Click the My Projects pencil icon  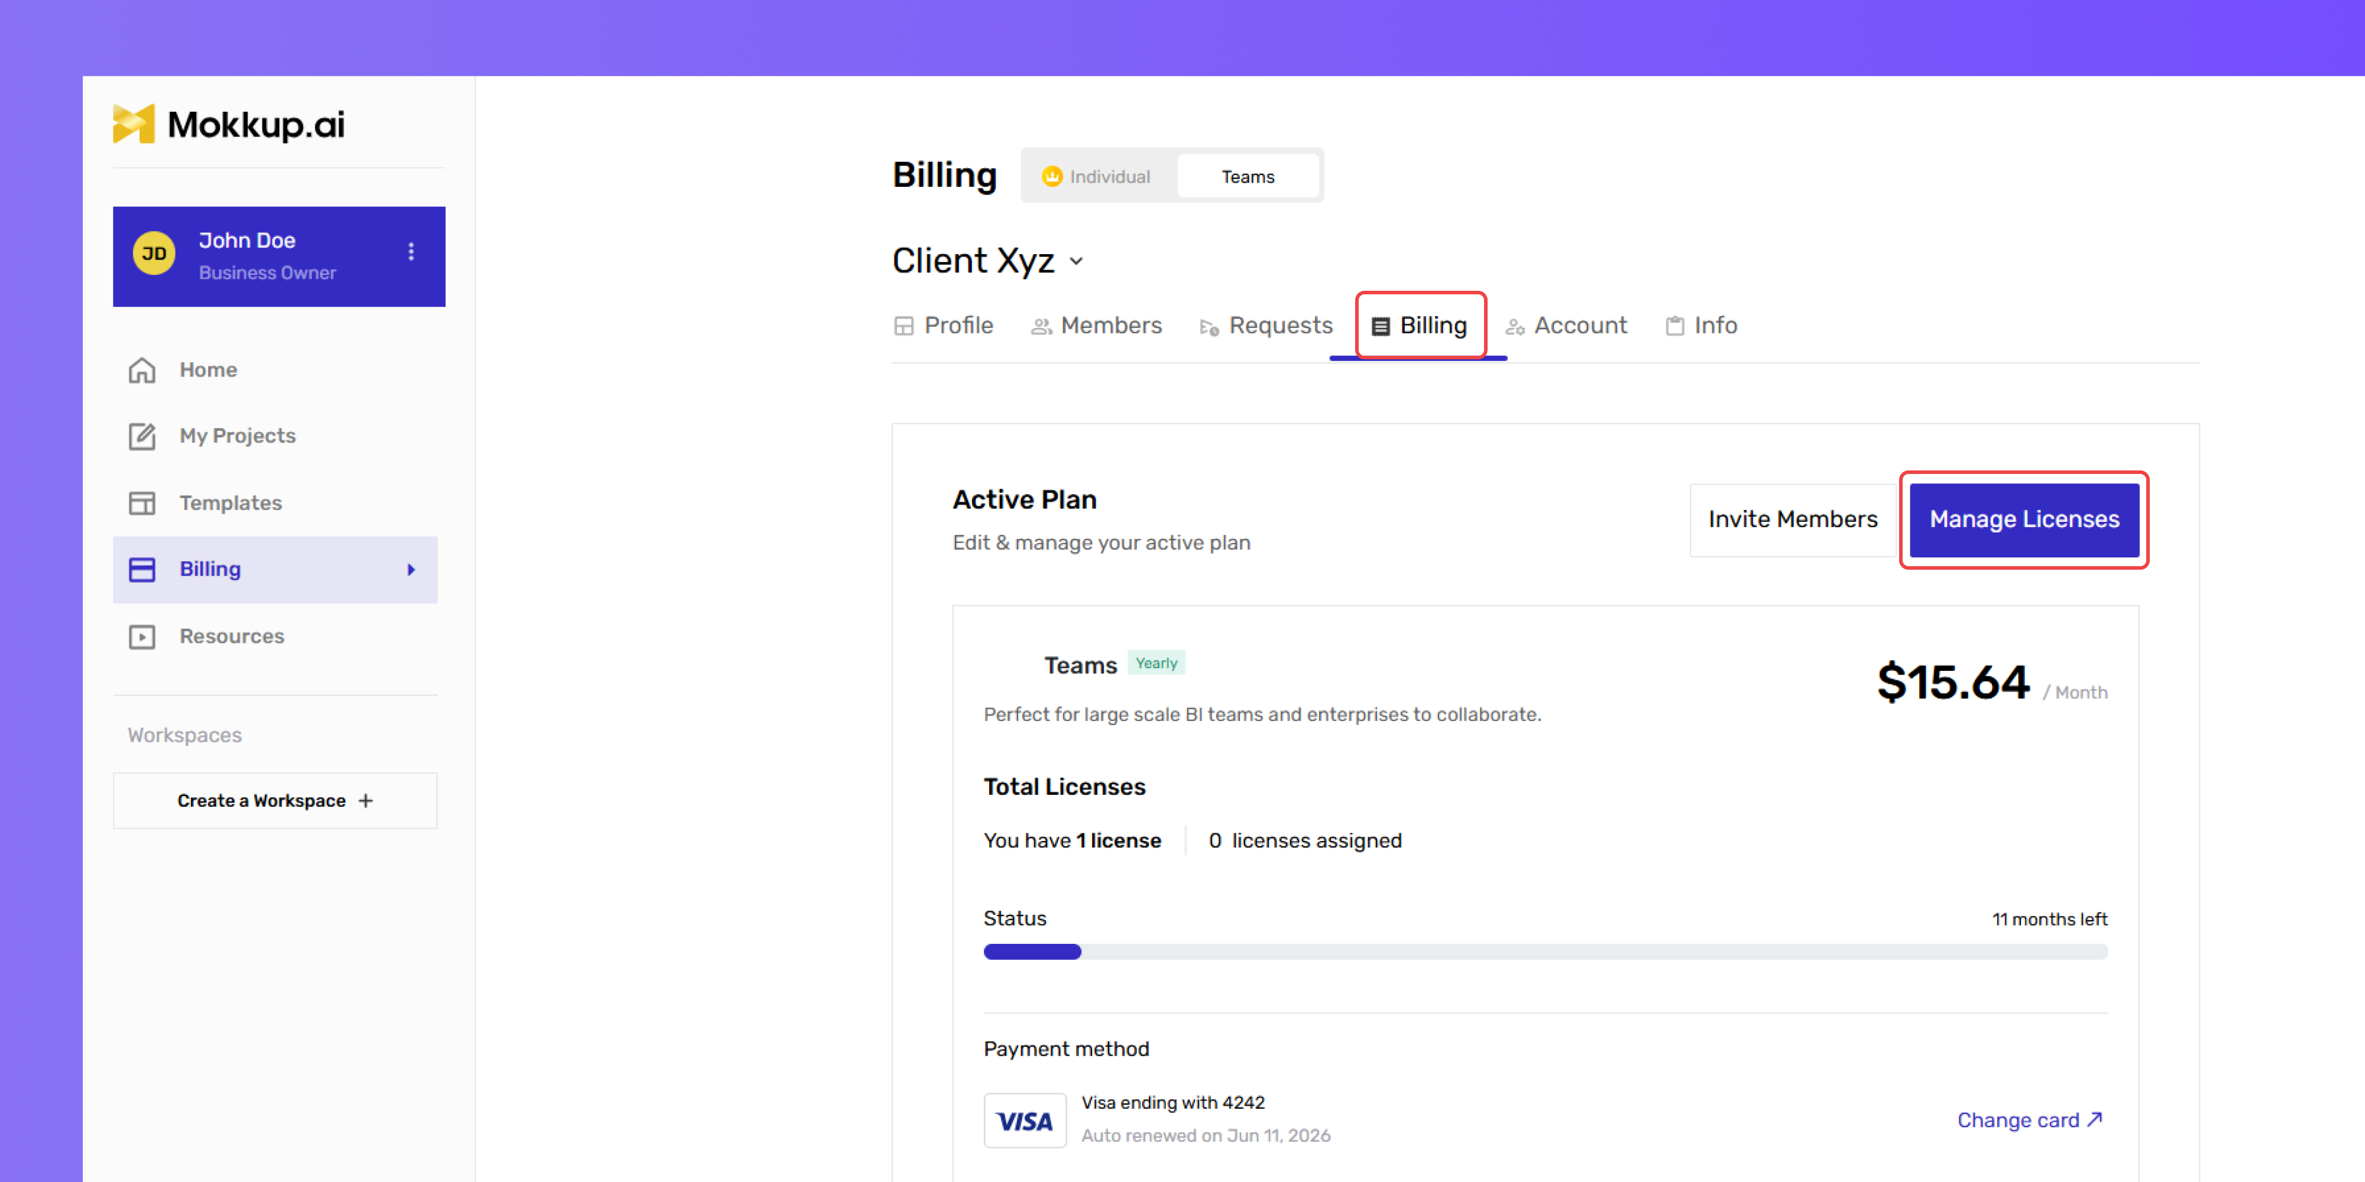(x=141, y=436)
